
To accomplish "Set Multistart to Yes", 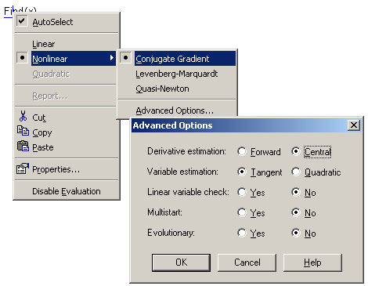I will pos(242,212).
